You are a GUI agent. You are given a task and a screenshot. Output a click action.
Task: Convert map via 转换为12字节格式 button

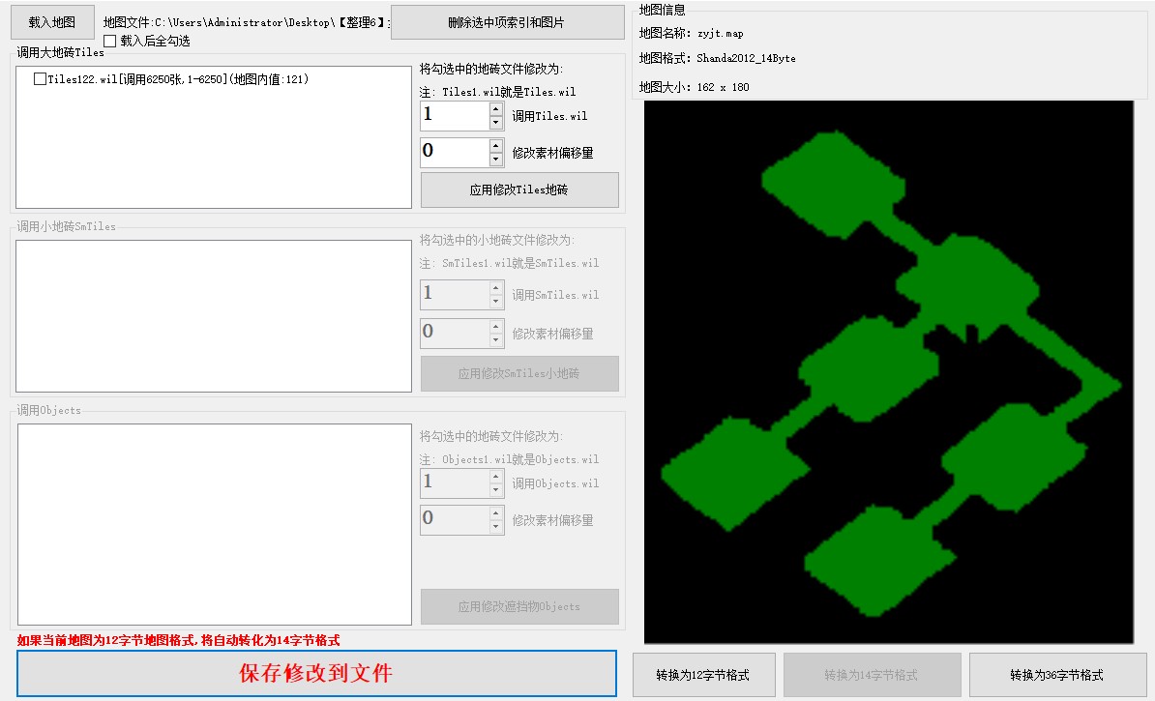click(x=703, y=675)
